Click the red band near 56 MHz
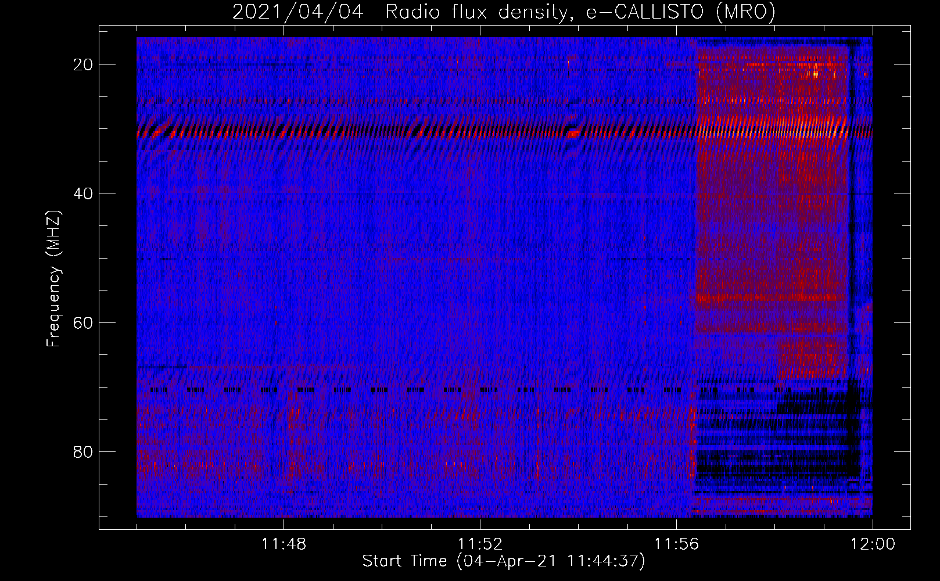The image size is (940, 581). click(x=772, y=298)
